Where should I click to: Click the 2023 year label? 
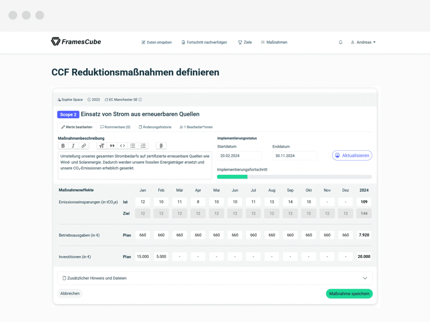tap(94, 100)
